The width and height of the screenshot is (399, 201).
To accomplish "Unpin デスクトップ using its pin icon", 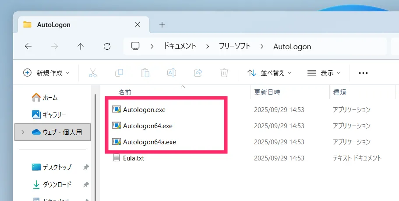I will (86, 167).
